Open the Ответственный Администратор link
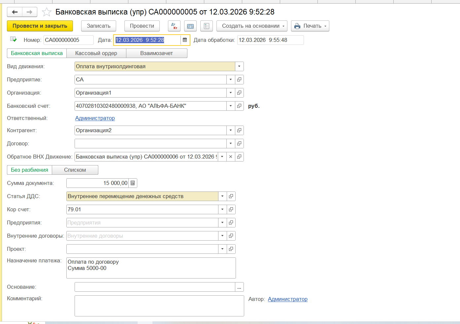 pyautogui.click(x=95, y=118)
